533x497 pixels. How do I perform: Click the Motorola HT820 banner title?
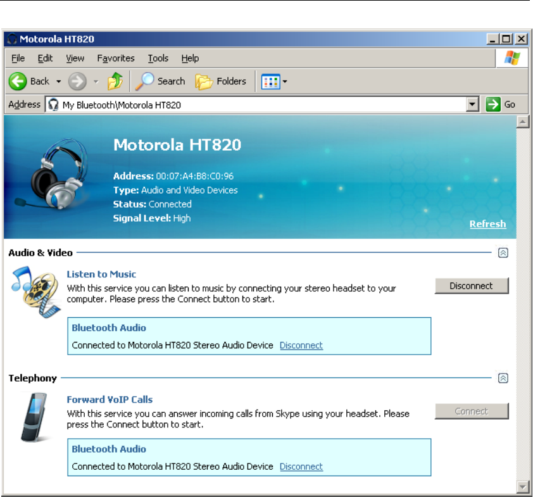click(x=177, y=145)
